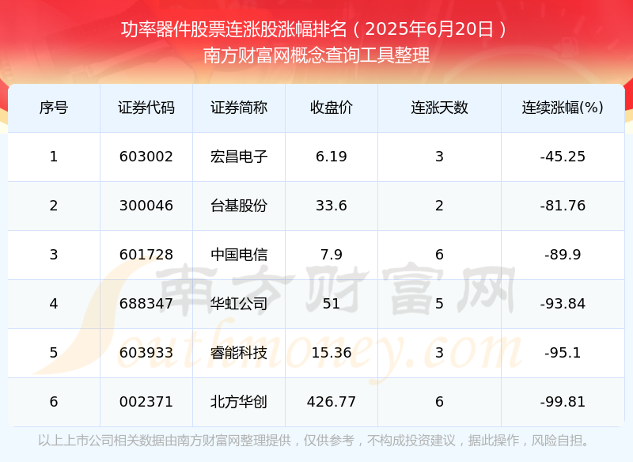This screenshot has height=462, width=633.
Task: Select the 证券简称 column header
Action: [x=239, y=108]
